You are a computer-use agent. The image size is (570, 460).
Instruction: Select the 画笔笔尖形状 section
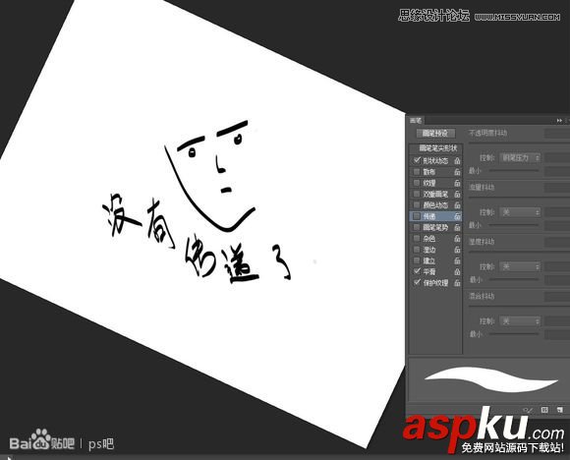[x=437, y=148]
